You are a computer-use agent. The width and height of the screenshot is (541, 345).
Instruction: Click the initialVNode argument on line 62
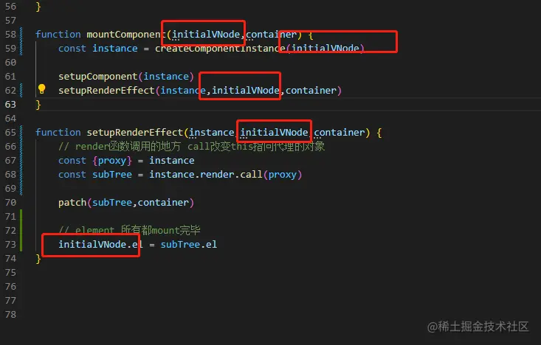click(245, 90)
